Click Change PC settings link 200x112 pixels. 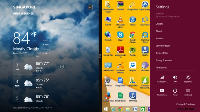click(x=185, y=104)
